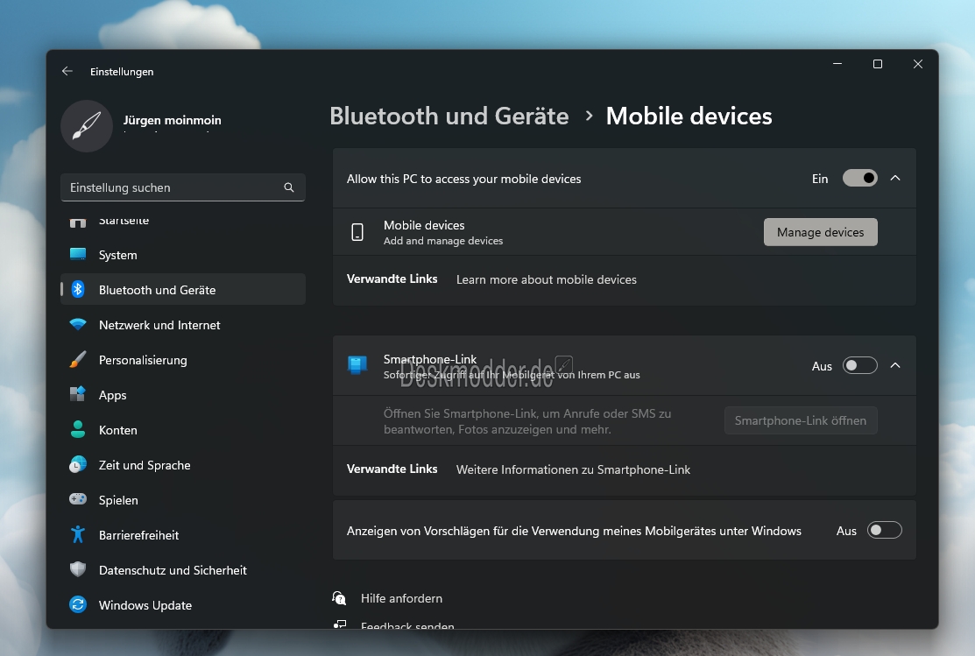Click Smartphone-Link öffnen button

click(801, 420)
